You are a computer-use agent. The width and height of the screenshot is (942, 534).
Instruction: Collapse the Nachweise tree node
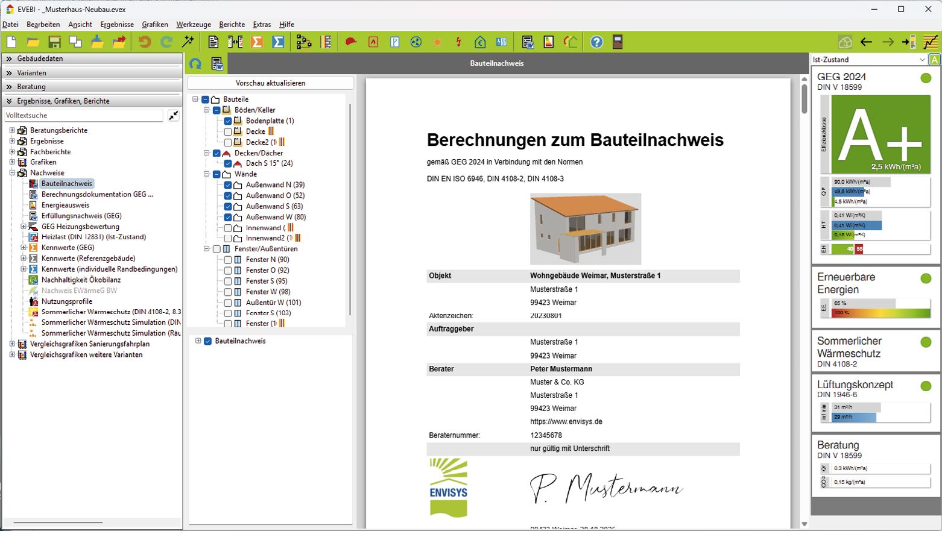[x=12, y=173]
